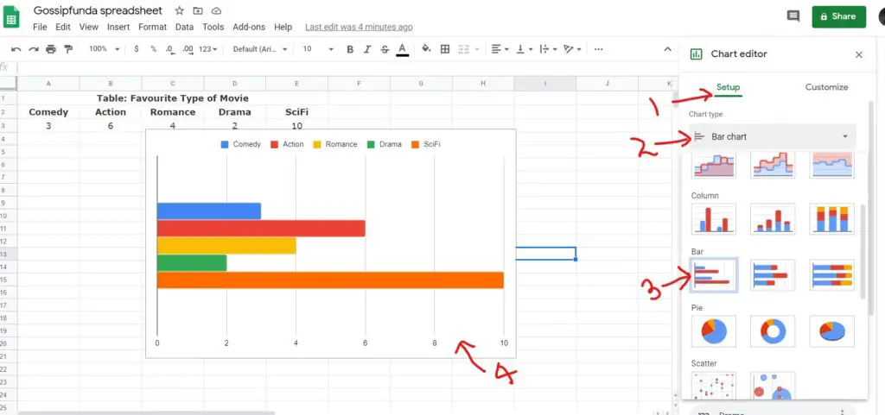The image size is (885, 415).
Task: Collapse the menus with caret arrow
Action: [x=667, y=49]
